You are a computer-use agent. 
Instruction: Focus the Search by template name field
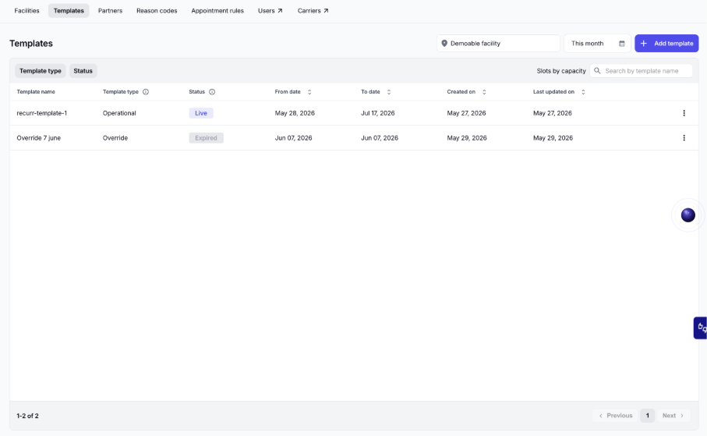click(642, 71)
